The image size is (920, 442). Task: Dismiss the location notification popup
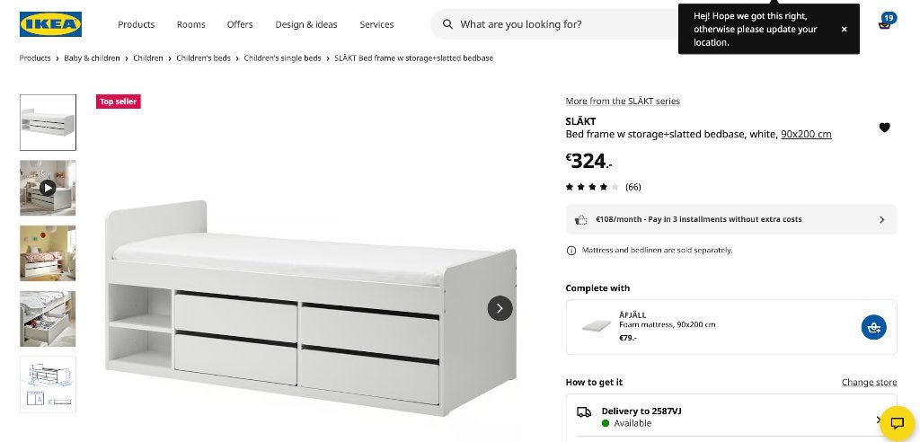[x=844, y=30]
